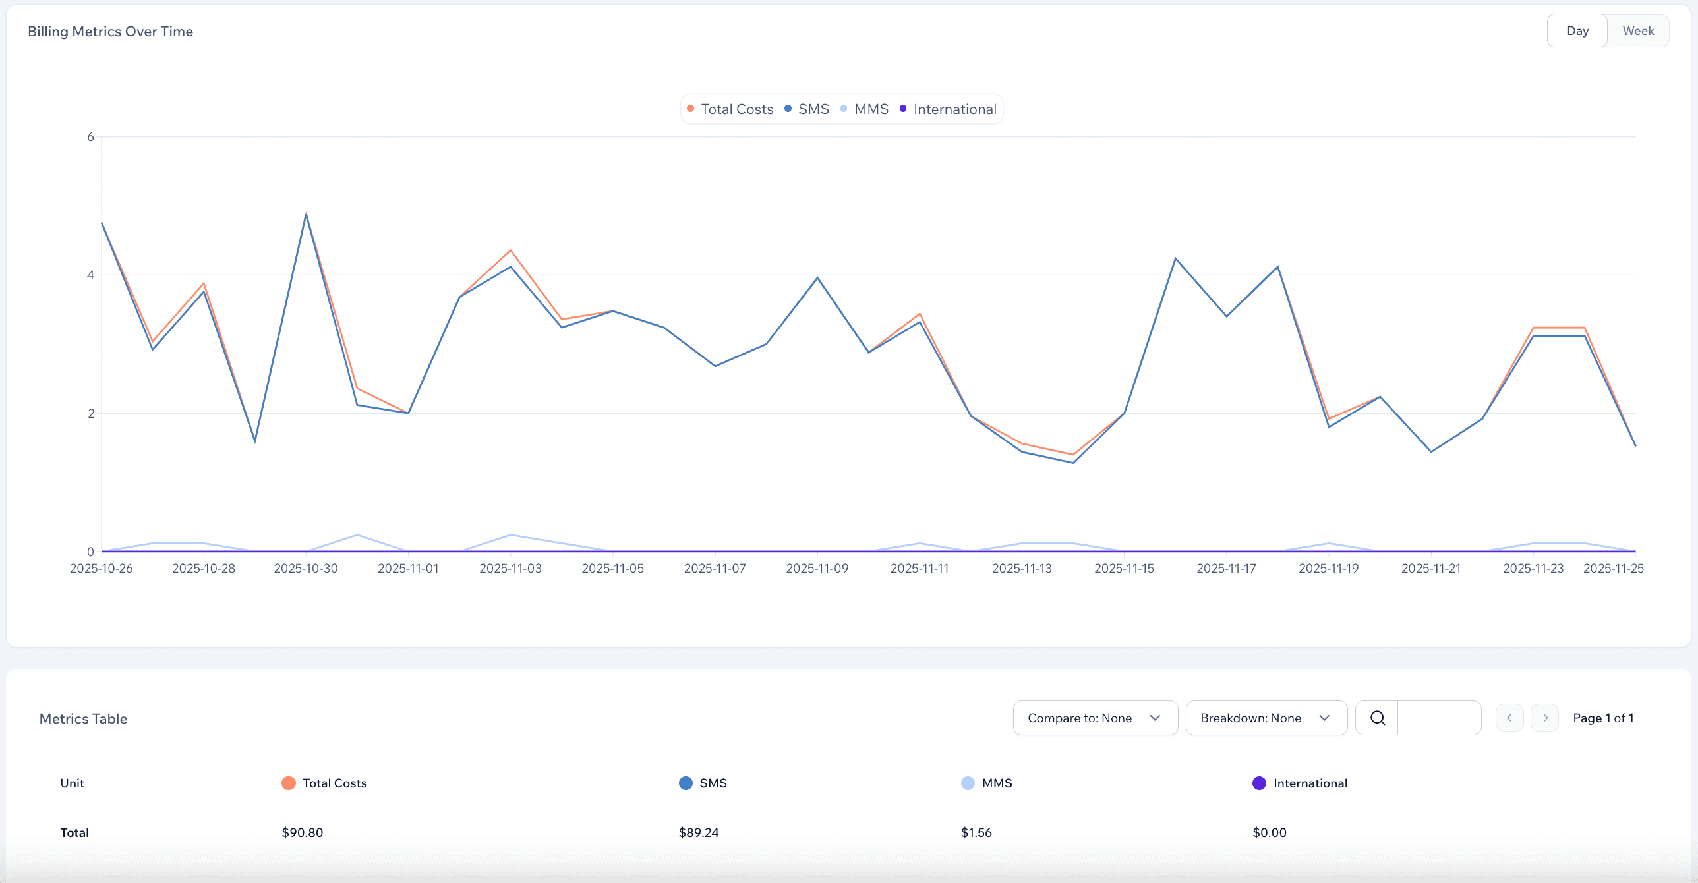Open the Breakdown: None dropdown
The image size is (1698, 883).
click(x=1266, y=718)
